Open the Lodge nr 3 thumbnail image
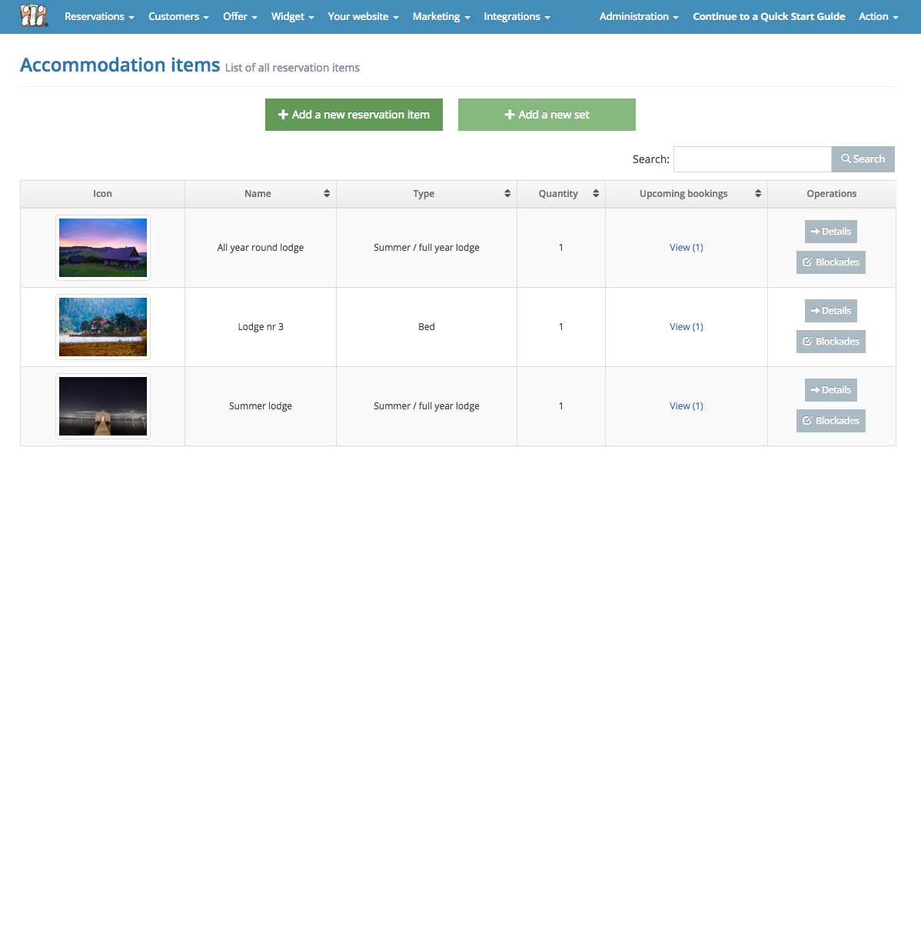Screen dimensions: 921x931 [x=103, y=327]
